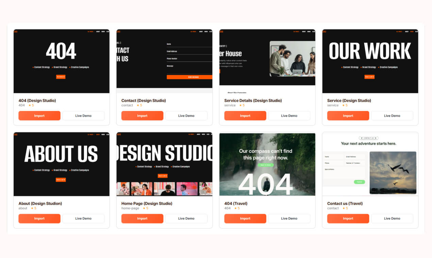Click the star icon under Contact (Design Studio)
Image resolution: width=432 pixels, height=258 pixels.
click(x=138, y=105)
